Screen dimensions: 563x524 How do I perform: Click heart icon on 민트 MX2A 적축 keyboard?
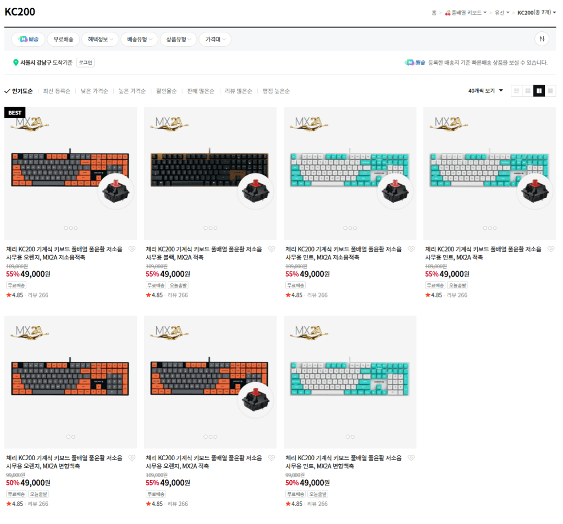click(551, 249)
